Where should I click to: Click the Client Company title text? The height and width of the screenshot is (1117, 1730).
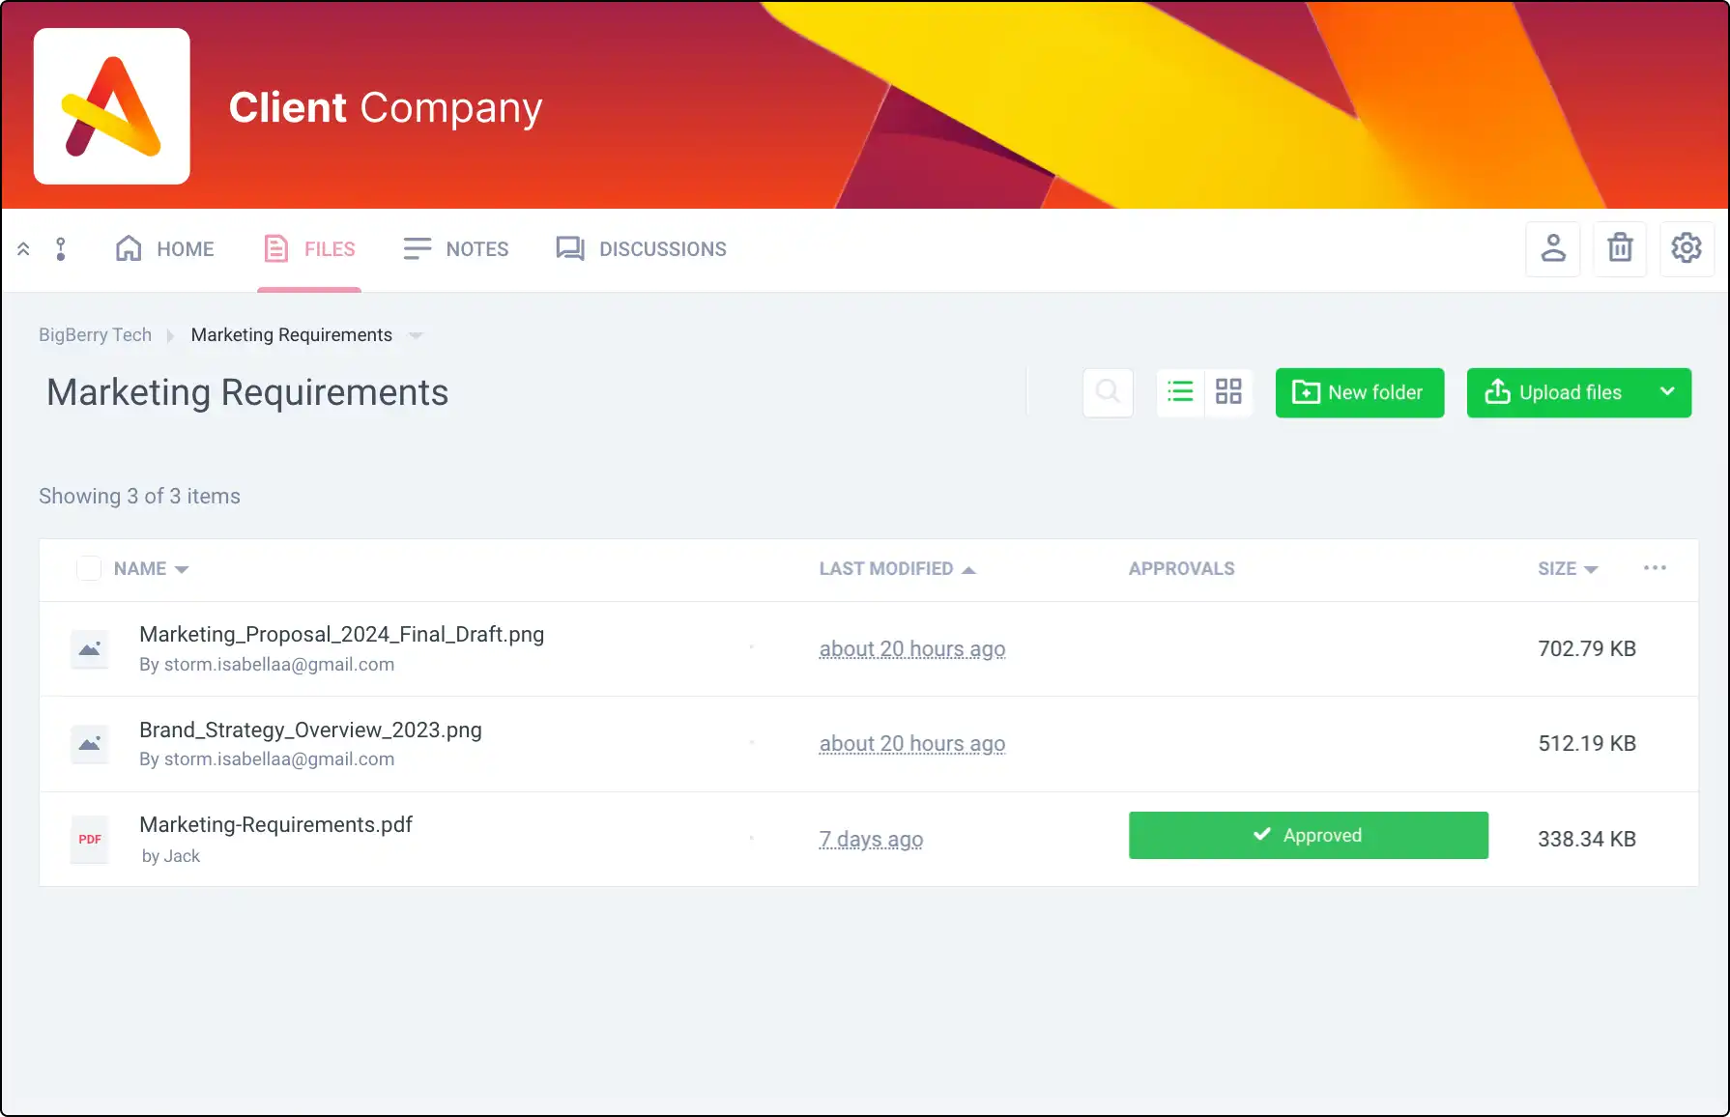[386, 108]
